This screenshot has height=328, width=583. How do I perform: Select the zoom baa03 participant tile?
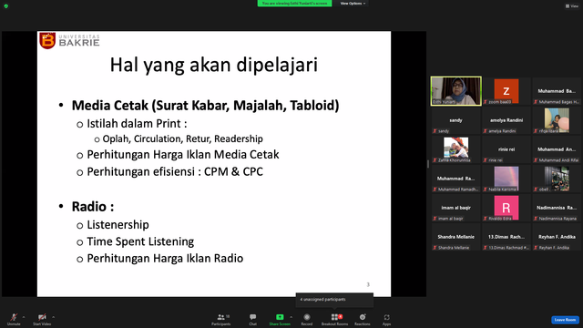click(x=506, y=91)
